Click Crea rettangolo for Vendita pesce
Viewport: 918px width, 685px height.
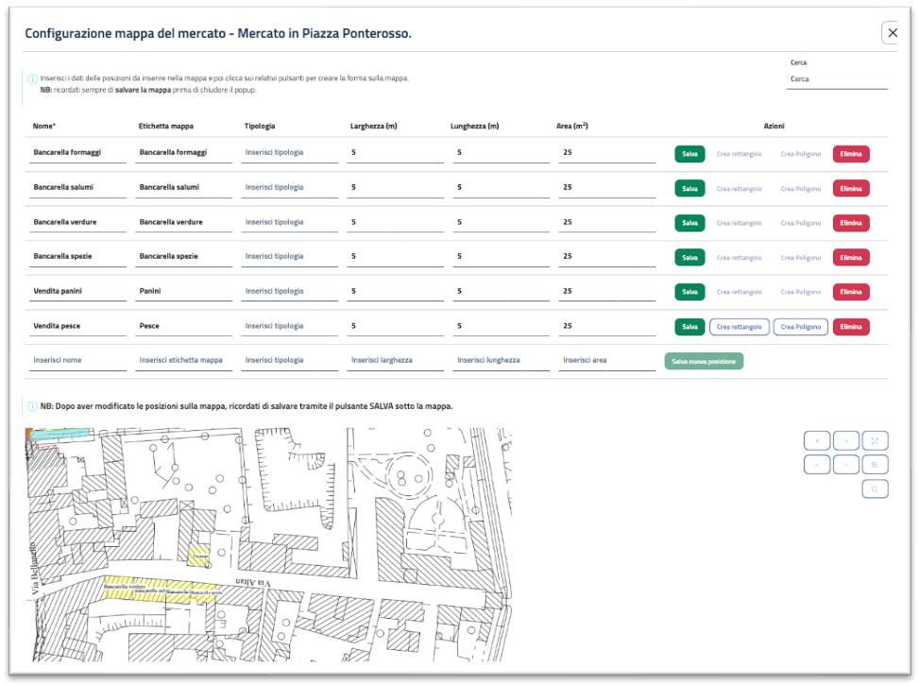pyautogui.click(x=739, y=326)
